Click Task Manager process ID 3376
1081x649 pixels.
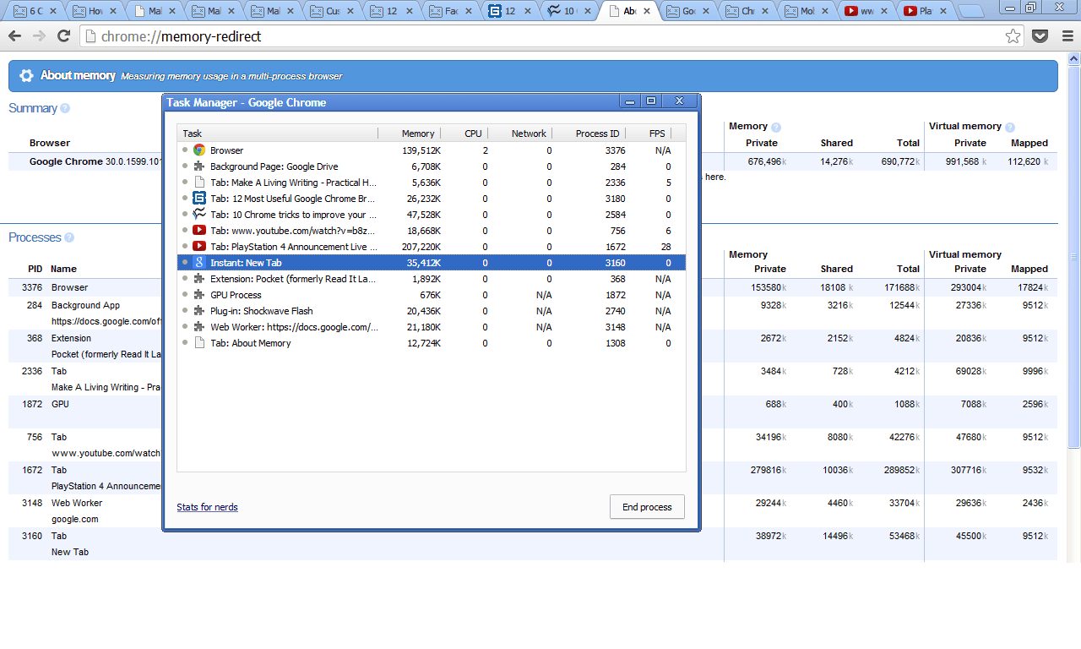coord(616,150)
